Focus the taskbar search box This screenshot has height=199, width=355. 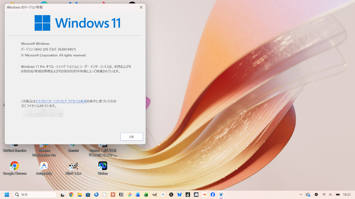[x=35, y=195]
